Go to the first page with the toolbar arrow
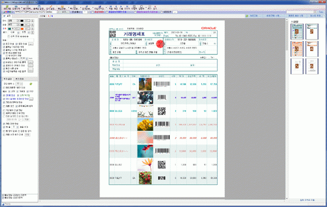This screenshot has height=207, width=327. [x=111, y=7]
